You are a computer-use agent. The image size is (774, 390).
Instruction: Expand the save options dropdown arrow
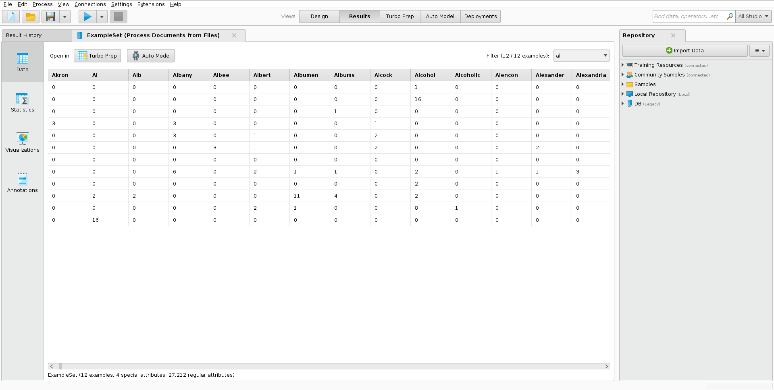pos(64,17)
